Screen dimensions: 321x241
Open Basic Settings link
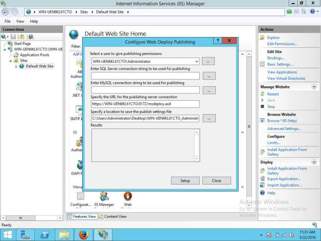pos(280,64)
